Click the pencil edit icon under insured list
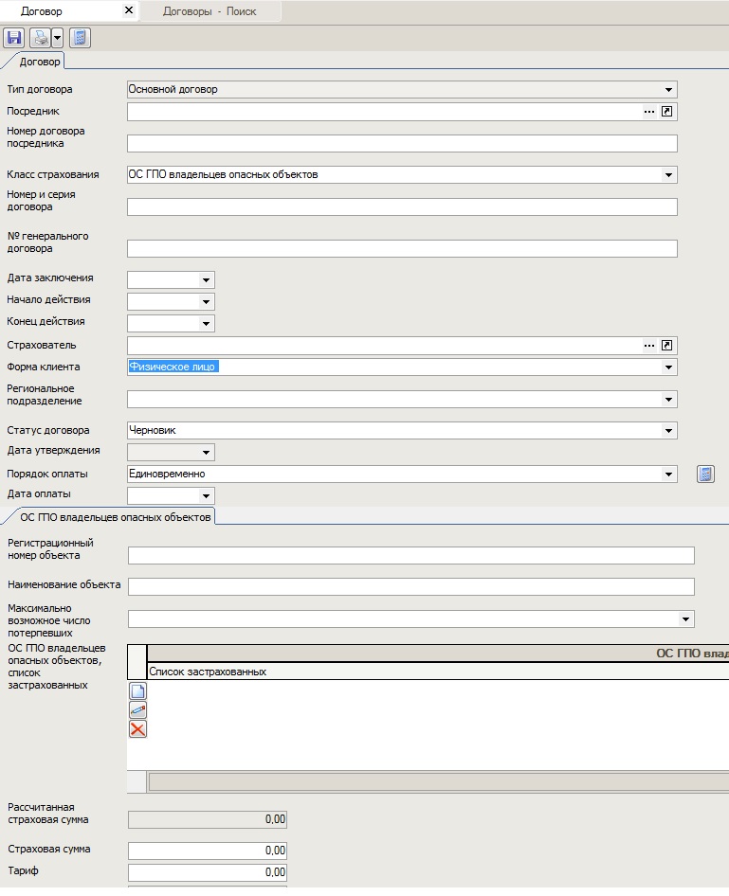Image resolution: width=729 pixels, height=896 pixels. point(137,710)
